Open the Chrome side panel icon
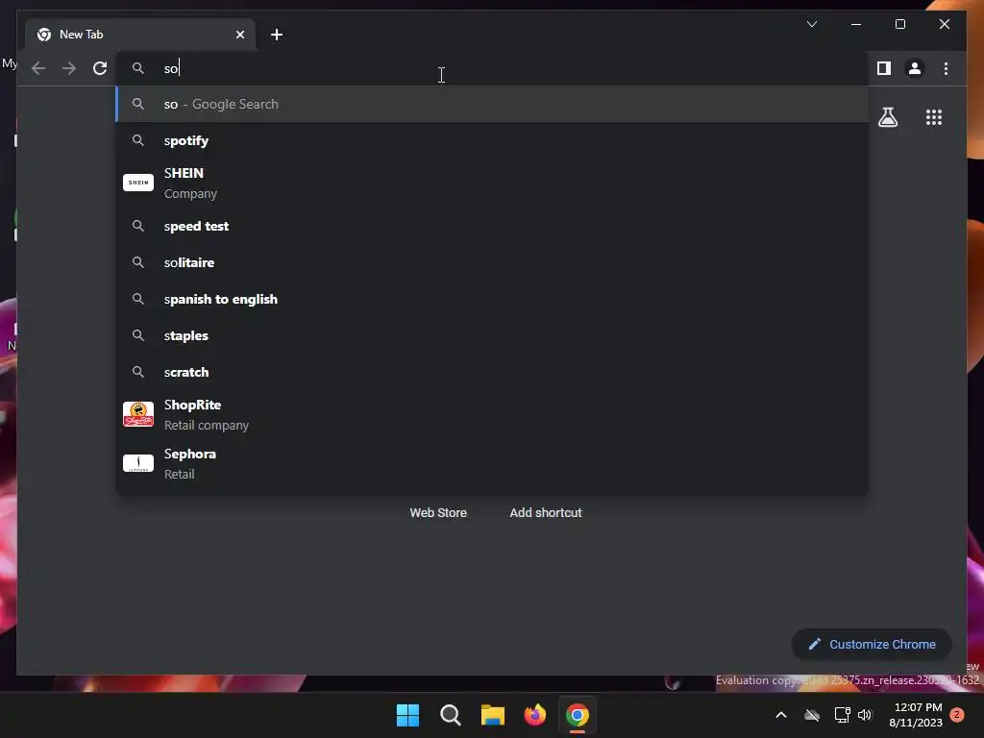 [884, 68]
